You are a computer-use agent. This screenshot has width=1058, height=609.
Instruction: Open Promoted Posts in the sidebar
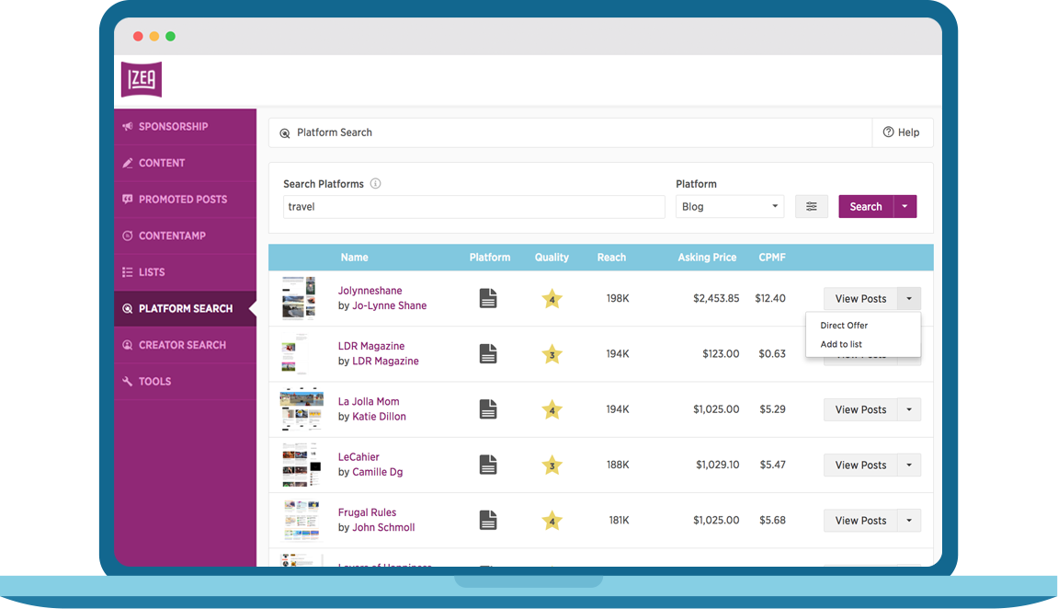[x=186, y=200]
